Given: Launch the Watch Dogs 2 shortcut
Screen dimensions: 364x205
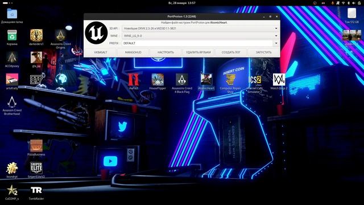Looking at the screenshot, I should (x=279, y=80).
